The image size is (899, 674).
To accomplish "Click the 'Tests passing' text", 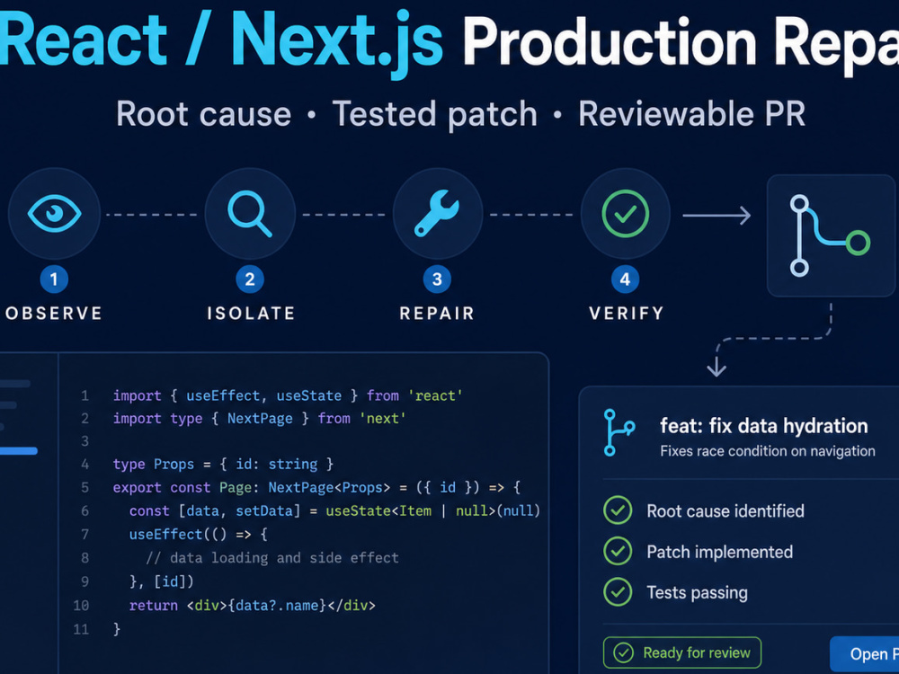I will coord(698,592).
